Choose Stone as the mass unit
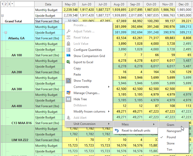Image resolution: width=193 pixels, height=156 pixels. click(173, 143)
